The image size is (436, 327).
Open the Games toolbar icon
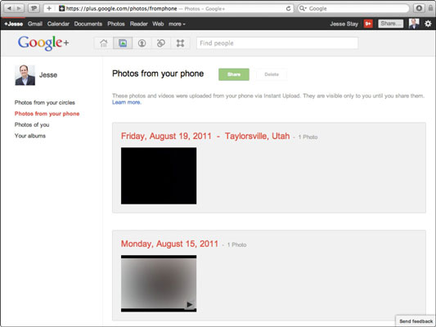click(x=180, y=43)
